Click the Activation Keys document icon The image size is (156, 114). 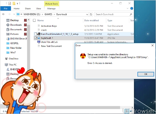(x=39, y=26)
